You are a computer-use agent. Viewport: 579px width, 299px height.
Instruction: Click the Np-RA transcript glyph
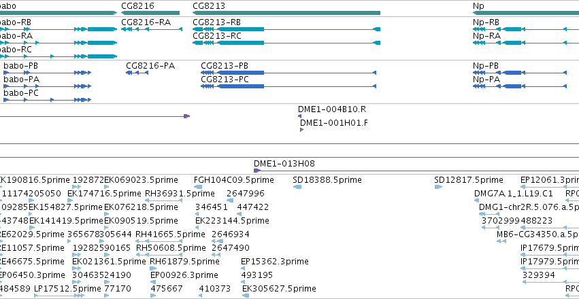coord(526,43)
